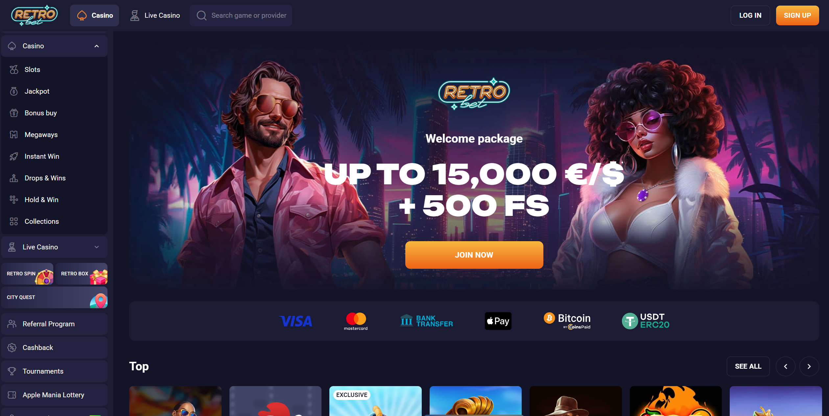Click the Jackpot money bag icon
This screenshot has width=829, height=416.
pos(14,91)
